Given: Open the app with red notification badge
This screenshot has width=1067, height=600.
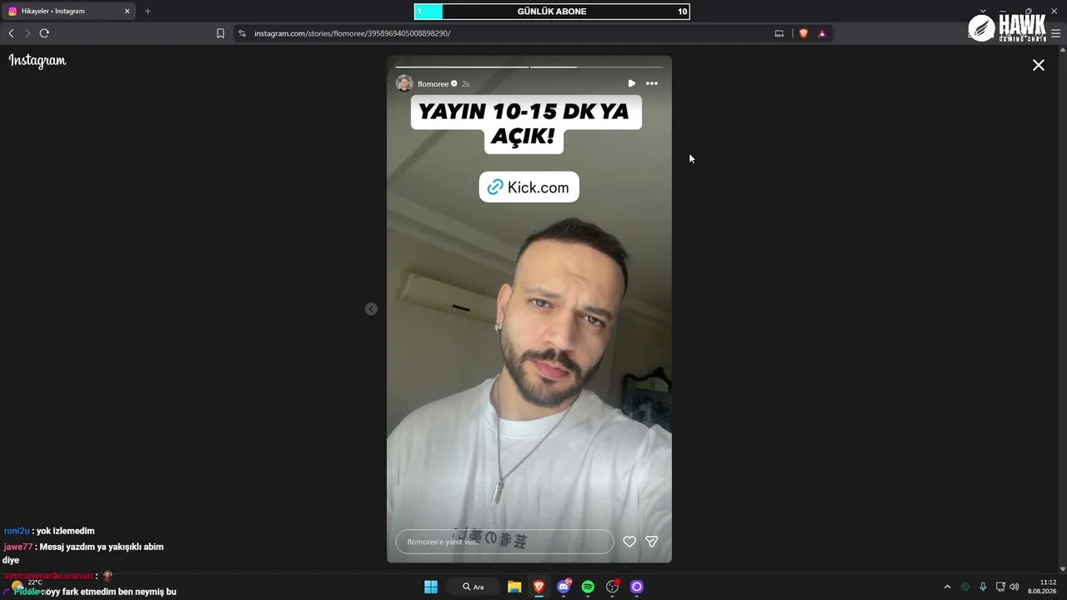Looking at the screenshot, I should [613, 587].
